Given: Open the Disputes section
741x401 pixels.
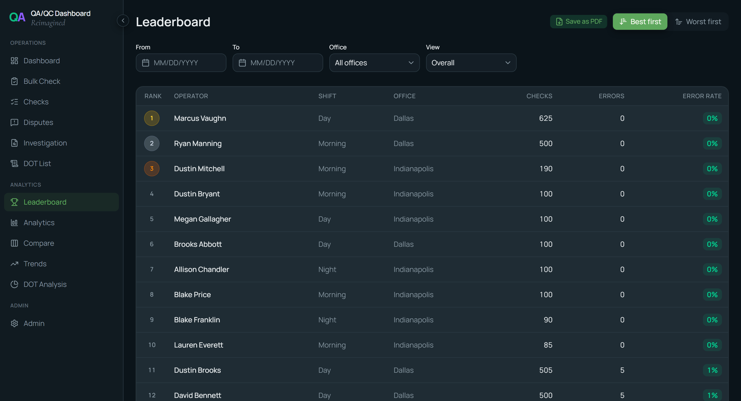Looking at the screenshot, I should point(61,122).
